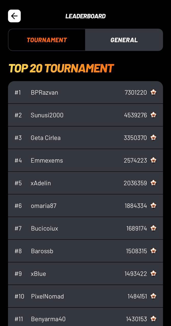This screenshot has height=326, width=171.
Task: Click Sunusi2000's leaderboard row
Action: pos(85,115)
